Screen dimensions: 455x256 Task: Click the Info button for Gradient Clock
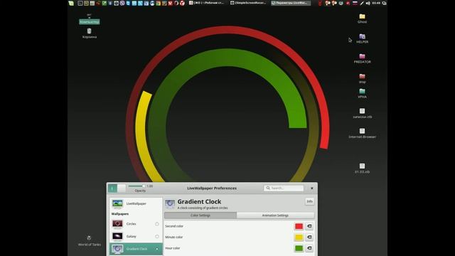point(309,201)
